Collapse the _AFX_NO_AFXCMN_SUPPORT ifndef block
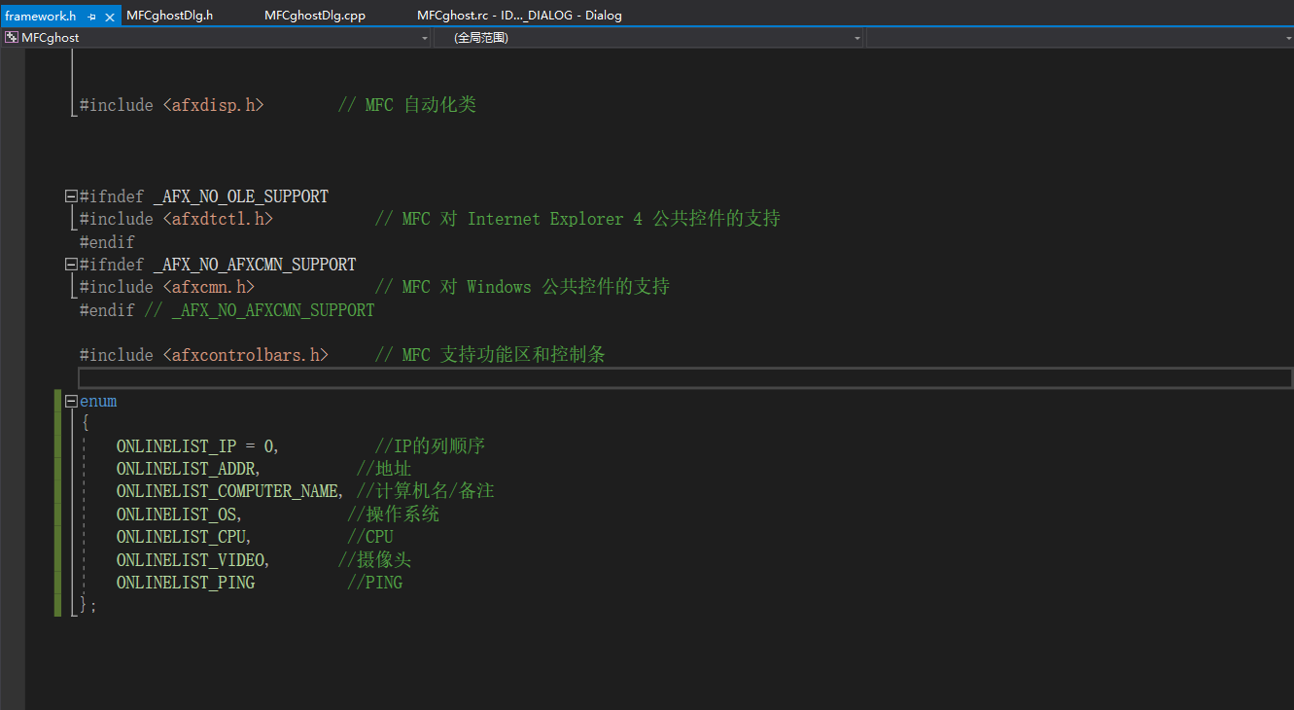Screen dimensions: 1294x710 pos(71,265)
